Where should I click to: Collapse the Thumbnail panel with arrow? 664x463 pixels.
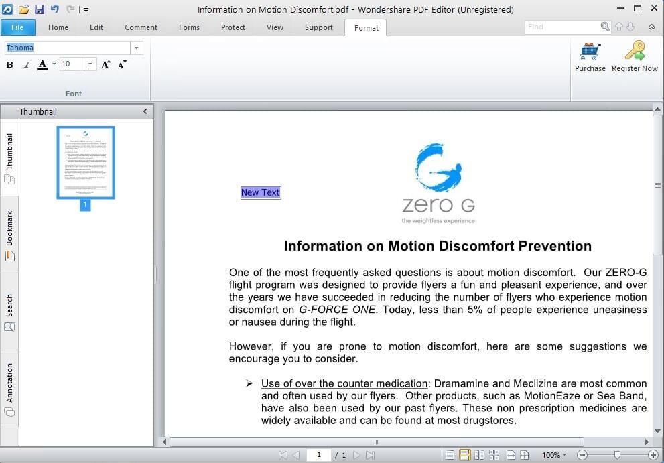tap(145, 111)
